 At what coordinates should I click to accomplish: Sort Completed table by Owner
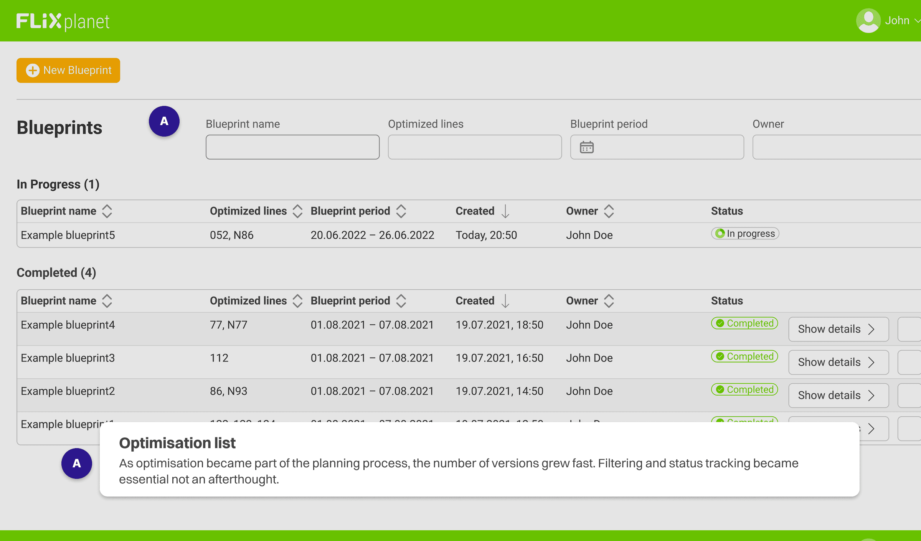pos(609,301)
